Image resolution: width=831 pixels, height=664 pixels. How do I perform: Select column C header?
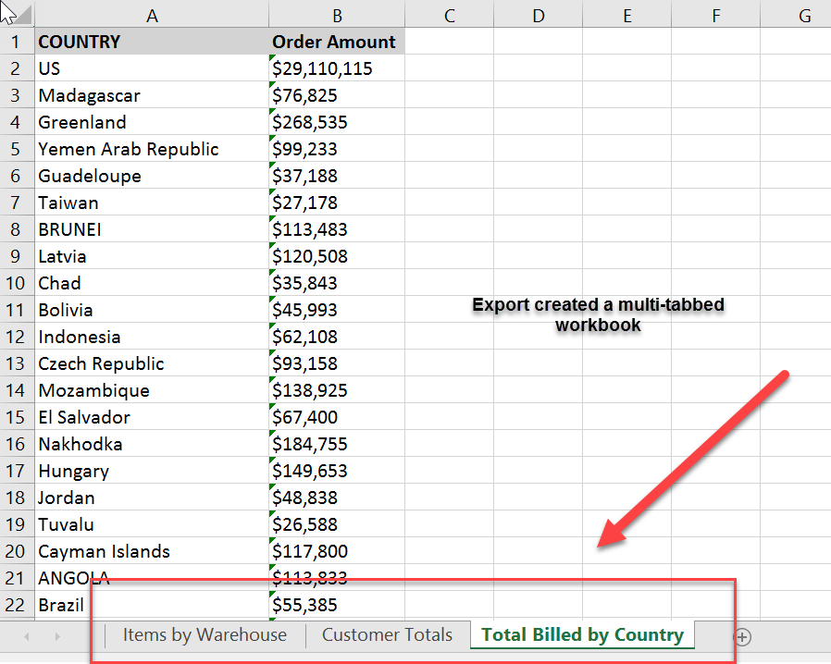coord(450,14)
